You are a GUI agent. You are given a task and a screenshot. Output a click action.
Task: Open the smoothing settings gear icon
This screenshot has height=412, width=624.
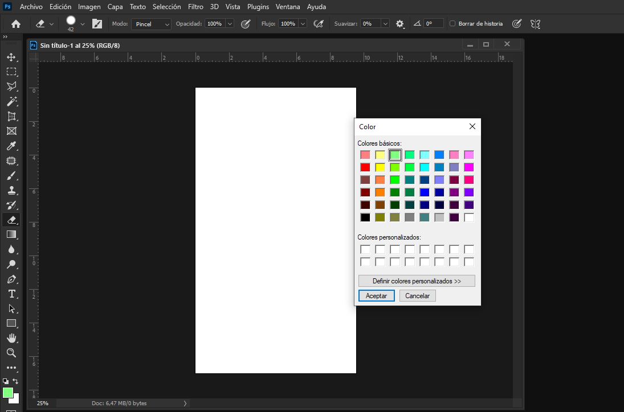[399, 23]
